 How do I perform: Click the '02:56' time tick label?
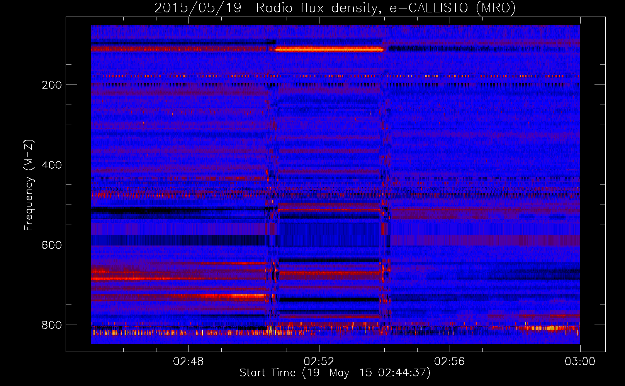(x=450, y=362)
